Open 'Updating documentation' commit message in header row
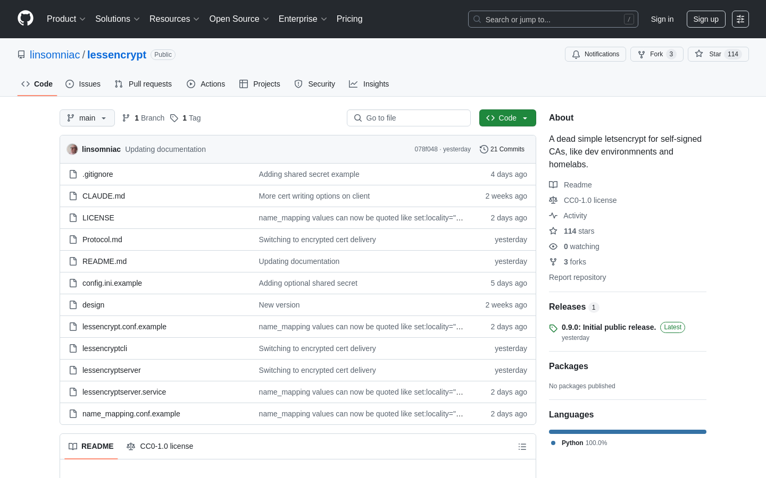Viewport: 766px width, 478px height. [x=165, y=149]
